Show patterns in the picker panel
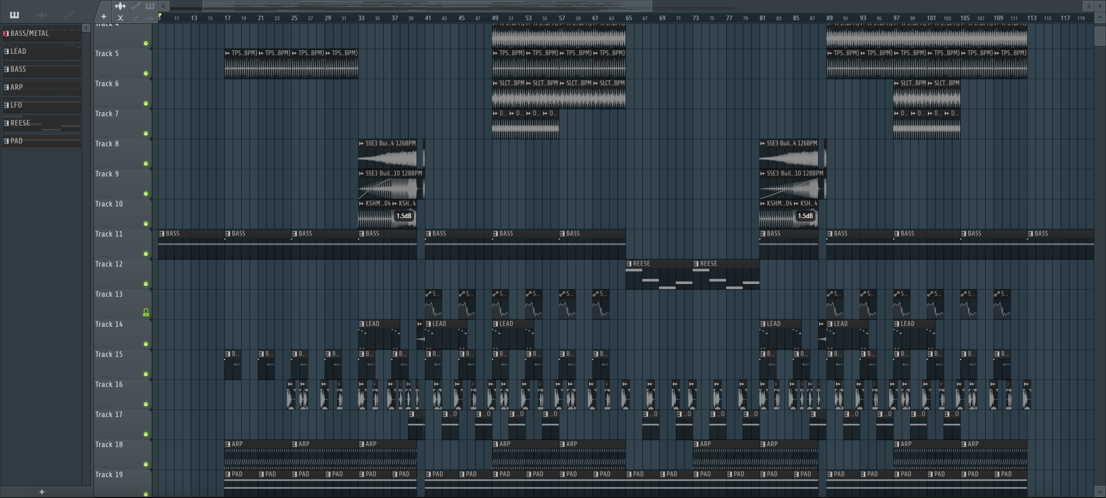Image resolution: width=1106 pixels, height=498 pixels. [14, 15]
